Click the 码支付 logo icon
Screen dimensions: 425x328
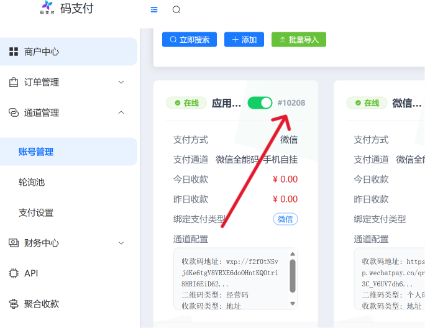click(x=47, y=7)
